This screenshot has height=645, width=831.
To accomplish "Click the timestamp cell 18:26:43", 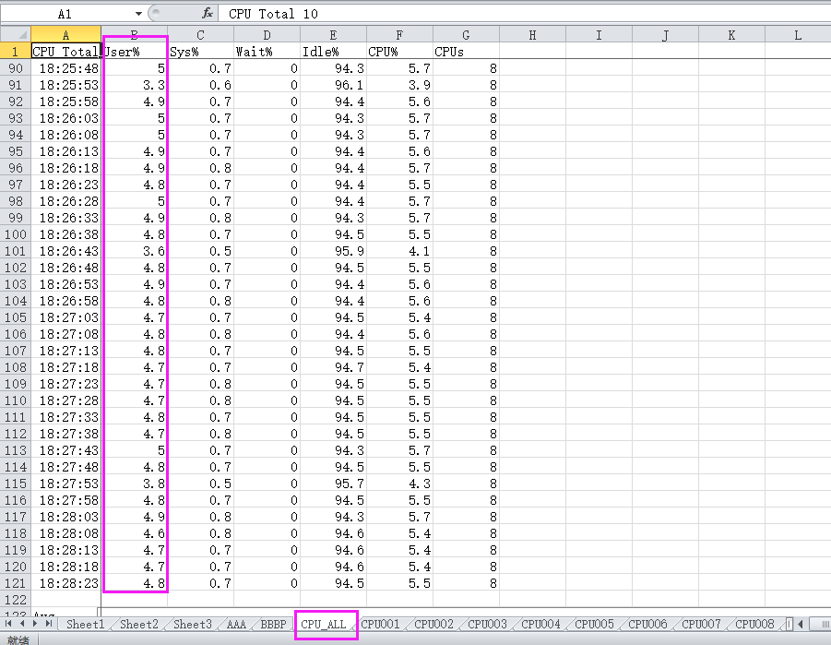I will point(65,251).
